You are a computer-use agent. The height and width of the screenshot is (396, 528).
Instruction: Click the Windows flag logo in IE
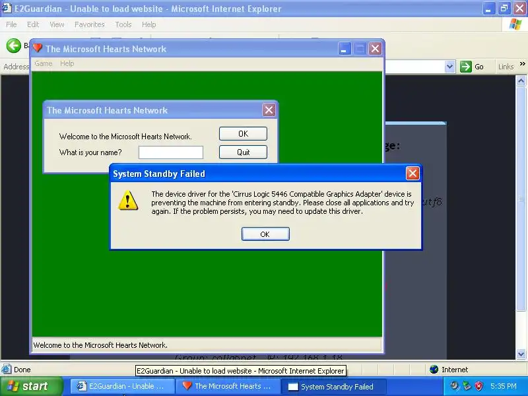tap(515, 24)
